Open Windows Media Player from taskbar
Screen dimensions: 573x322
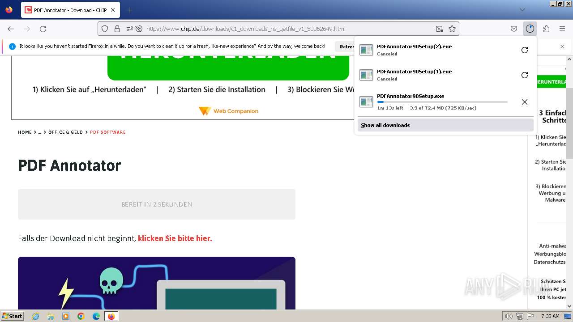(x=66, y=316)
